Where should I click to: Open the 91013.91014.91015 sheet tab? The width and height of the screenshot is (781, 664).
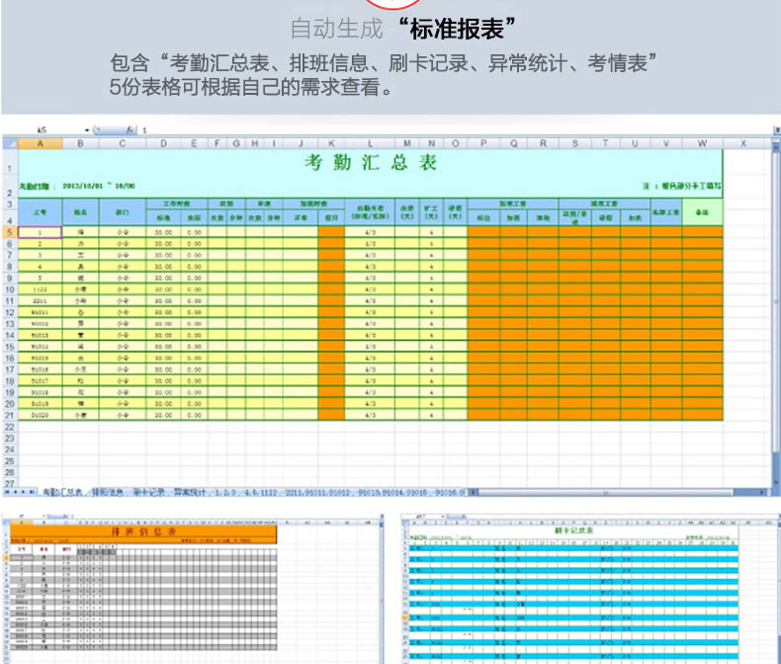pos(392,492)
